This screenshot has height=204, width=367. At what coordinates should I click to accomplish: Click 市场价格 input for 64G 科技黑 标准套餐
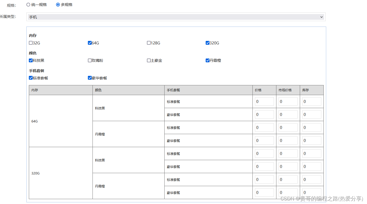click(288, 102)
